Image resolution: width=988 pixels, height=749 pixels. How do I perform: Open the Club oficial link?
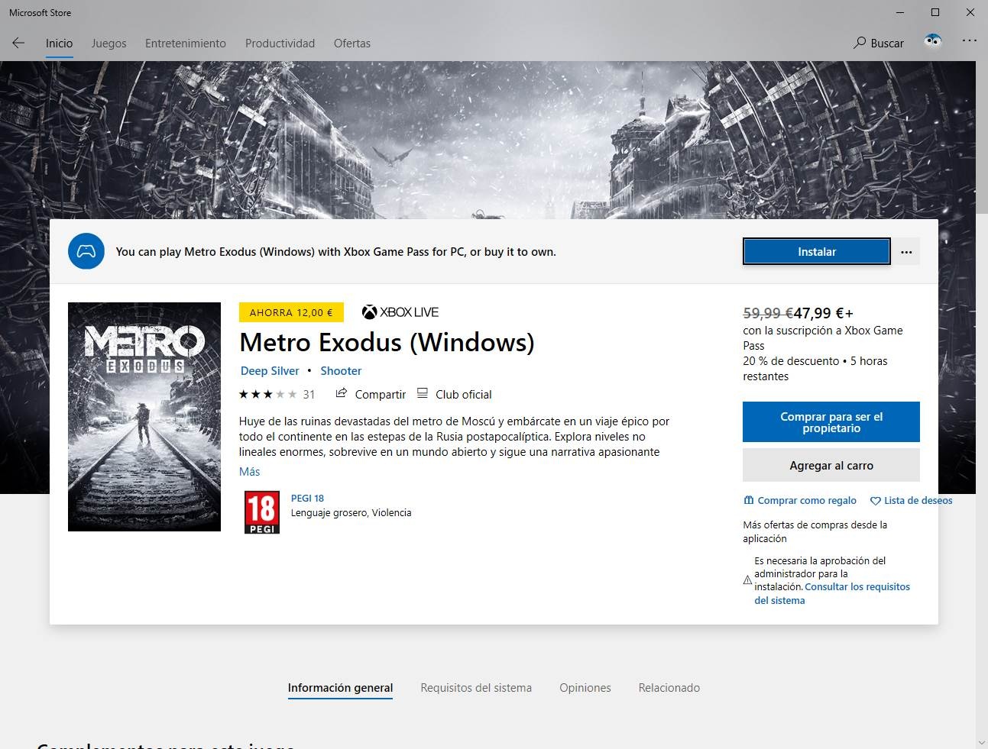(x=464, y=395)
